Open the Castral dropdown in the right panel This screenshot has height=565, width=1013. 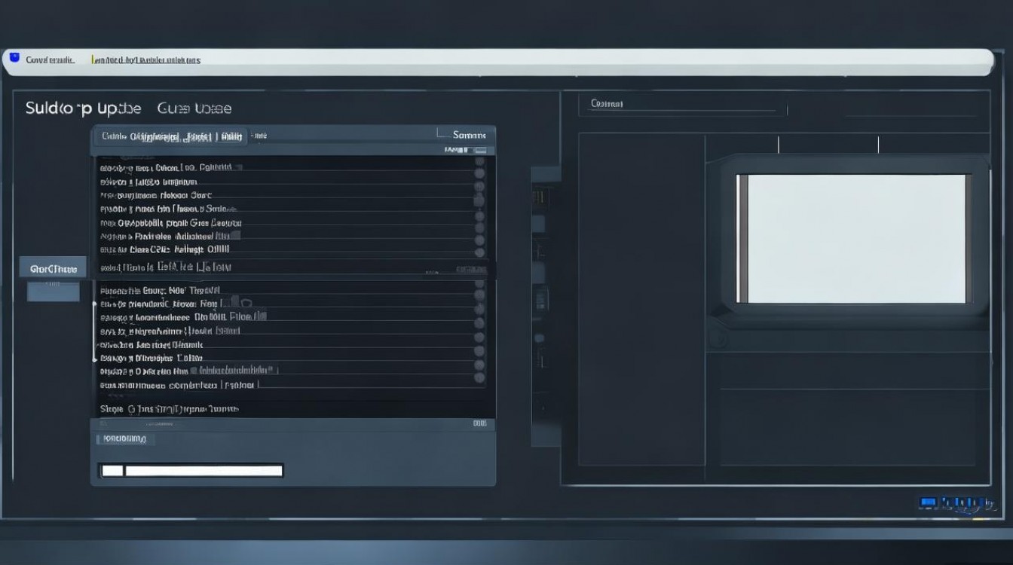pos(678,103)
